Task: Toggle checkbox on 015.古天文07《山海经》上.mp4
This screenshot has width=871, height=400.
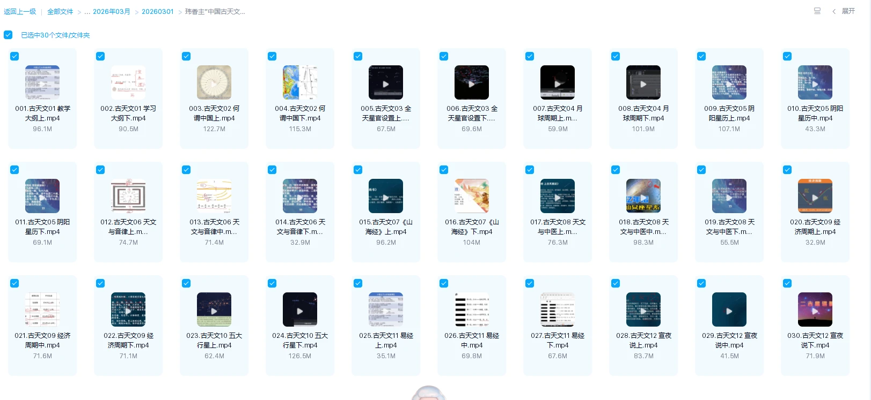Action: click(358, 170)
